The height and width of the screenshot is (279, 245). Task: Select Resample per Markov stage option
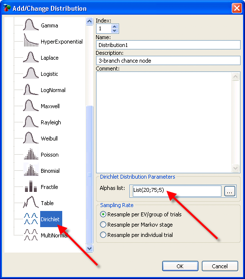coord(103,225)
